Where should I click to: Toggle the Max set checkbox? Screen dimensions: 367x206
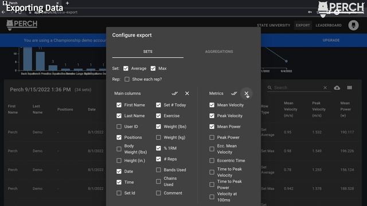pos(153,69)
